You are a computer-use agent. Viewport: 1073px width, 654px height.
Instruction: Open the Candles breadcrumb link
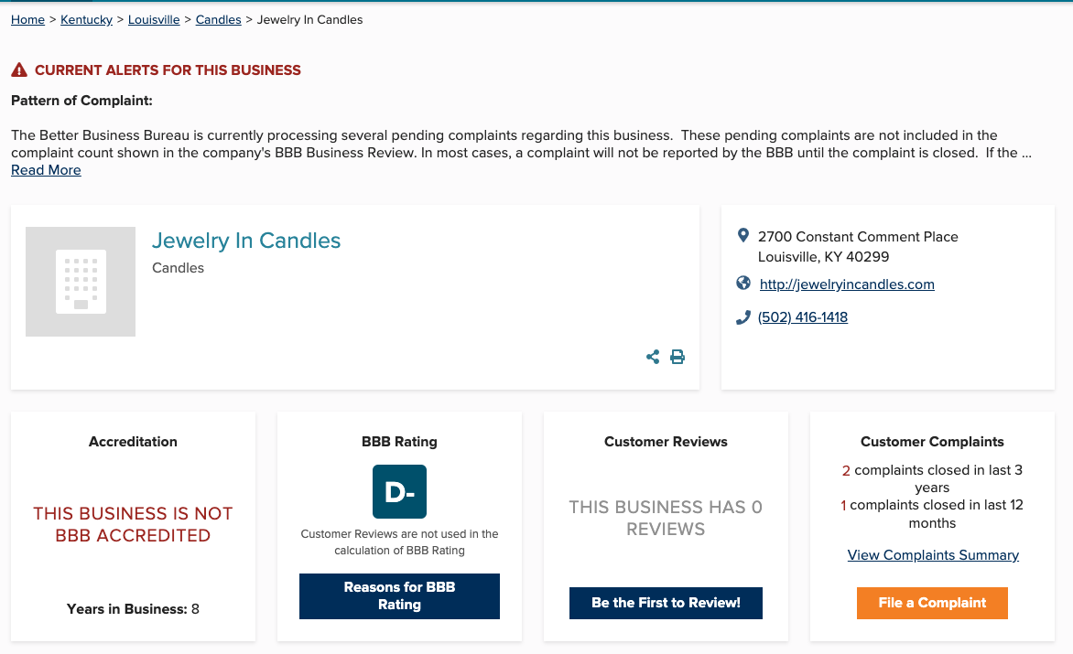[218, 20]
